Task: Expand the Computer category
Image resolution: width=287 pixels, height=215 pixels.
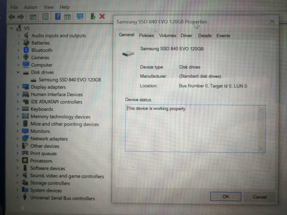Action: 18,65
